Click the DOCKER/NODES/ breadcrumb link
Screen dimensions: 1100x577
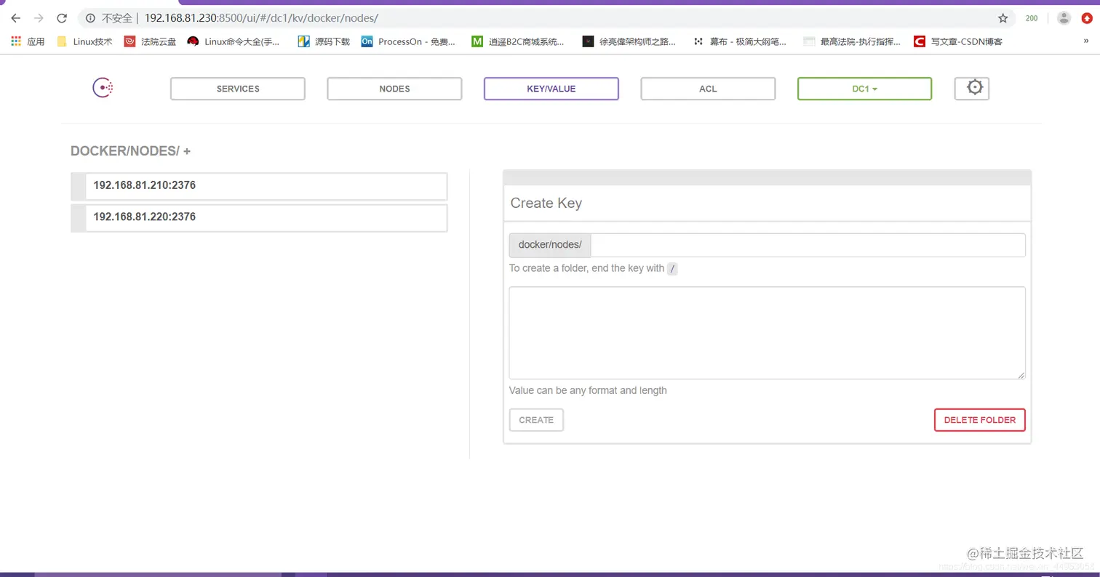coord(124,151)
